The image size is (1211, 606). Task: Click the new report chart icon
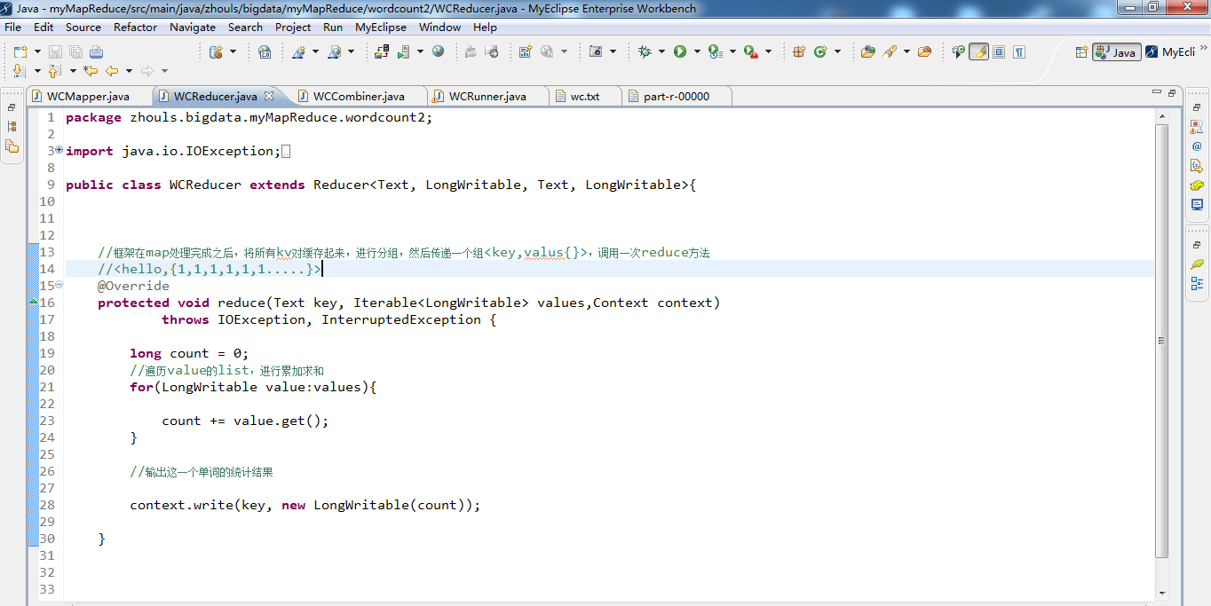coord(526,51)
